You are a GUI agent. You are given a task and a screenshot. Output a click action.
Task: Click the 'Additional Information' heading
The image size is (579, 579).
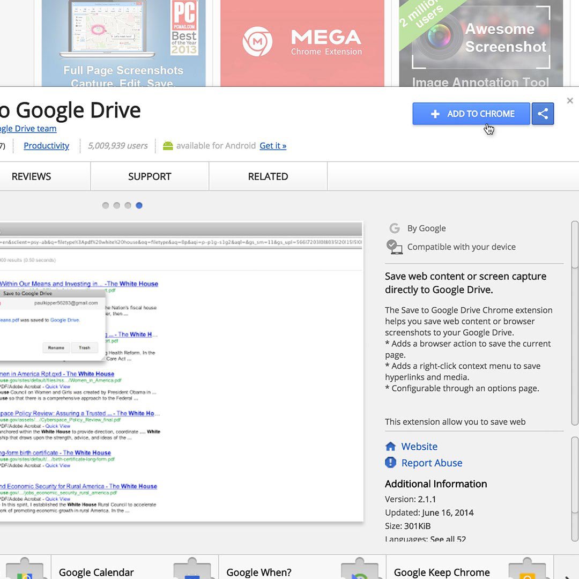[436, 484]
